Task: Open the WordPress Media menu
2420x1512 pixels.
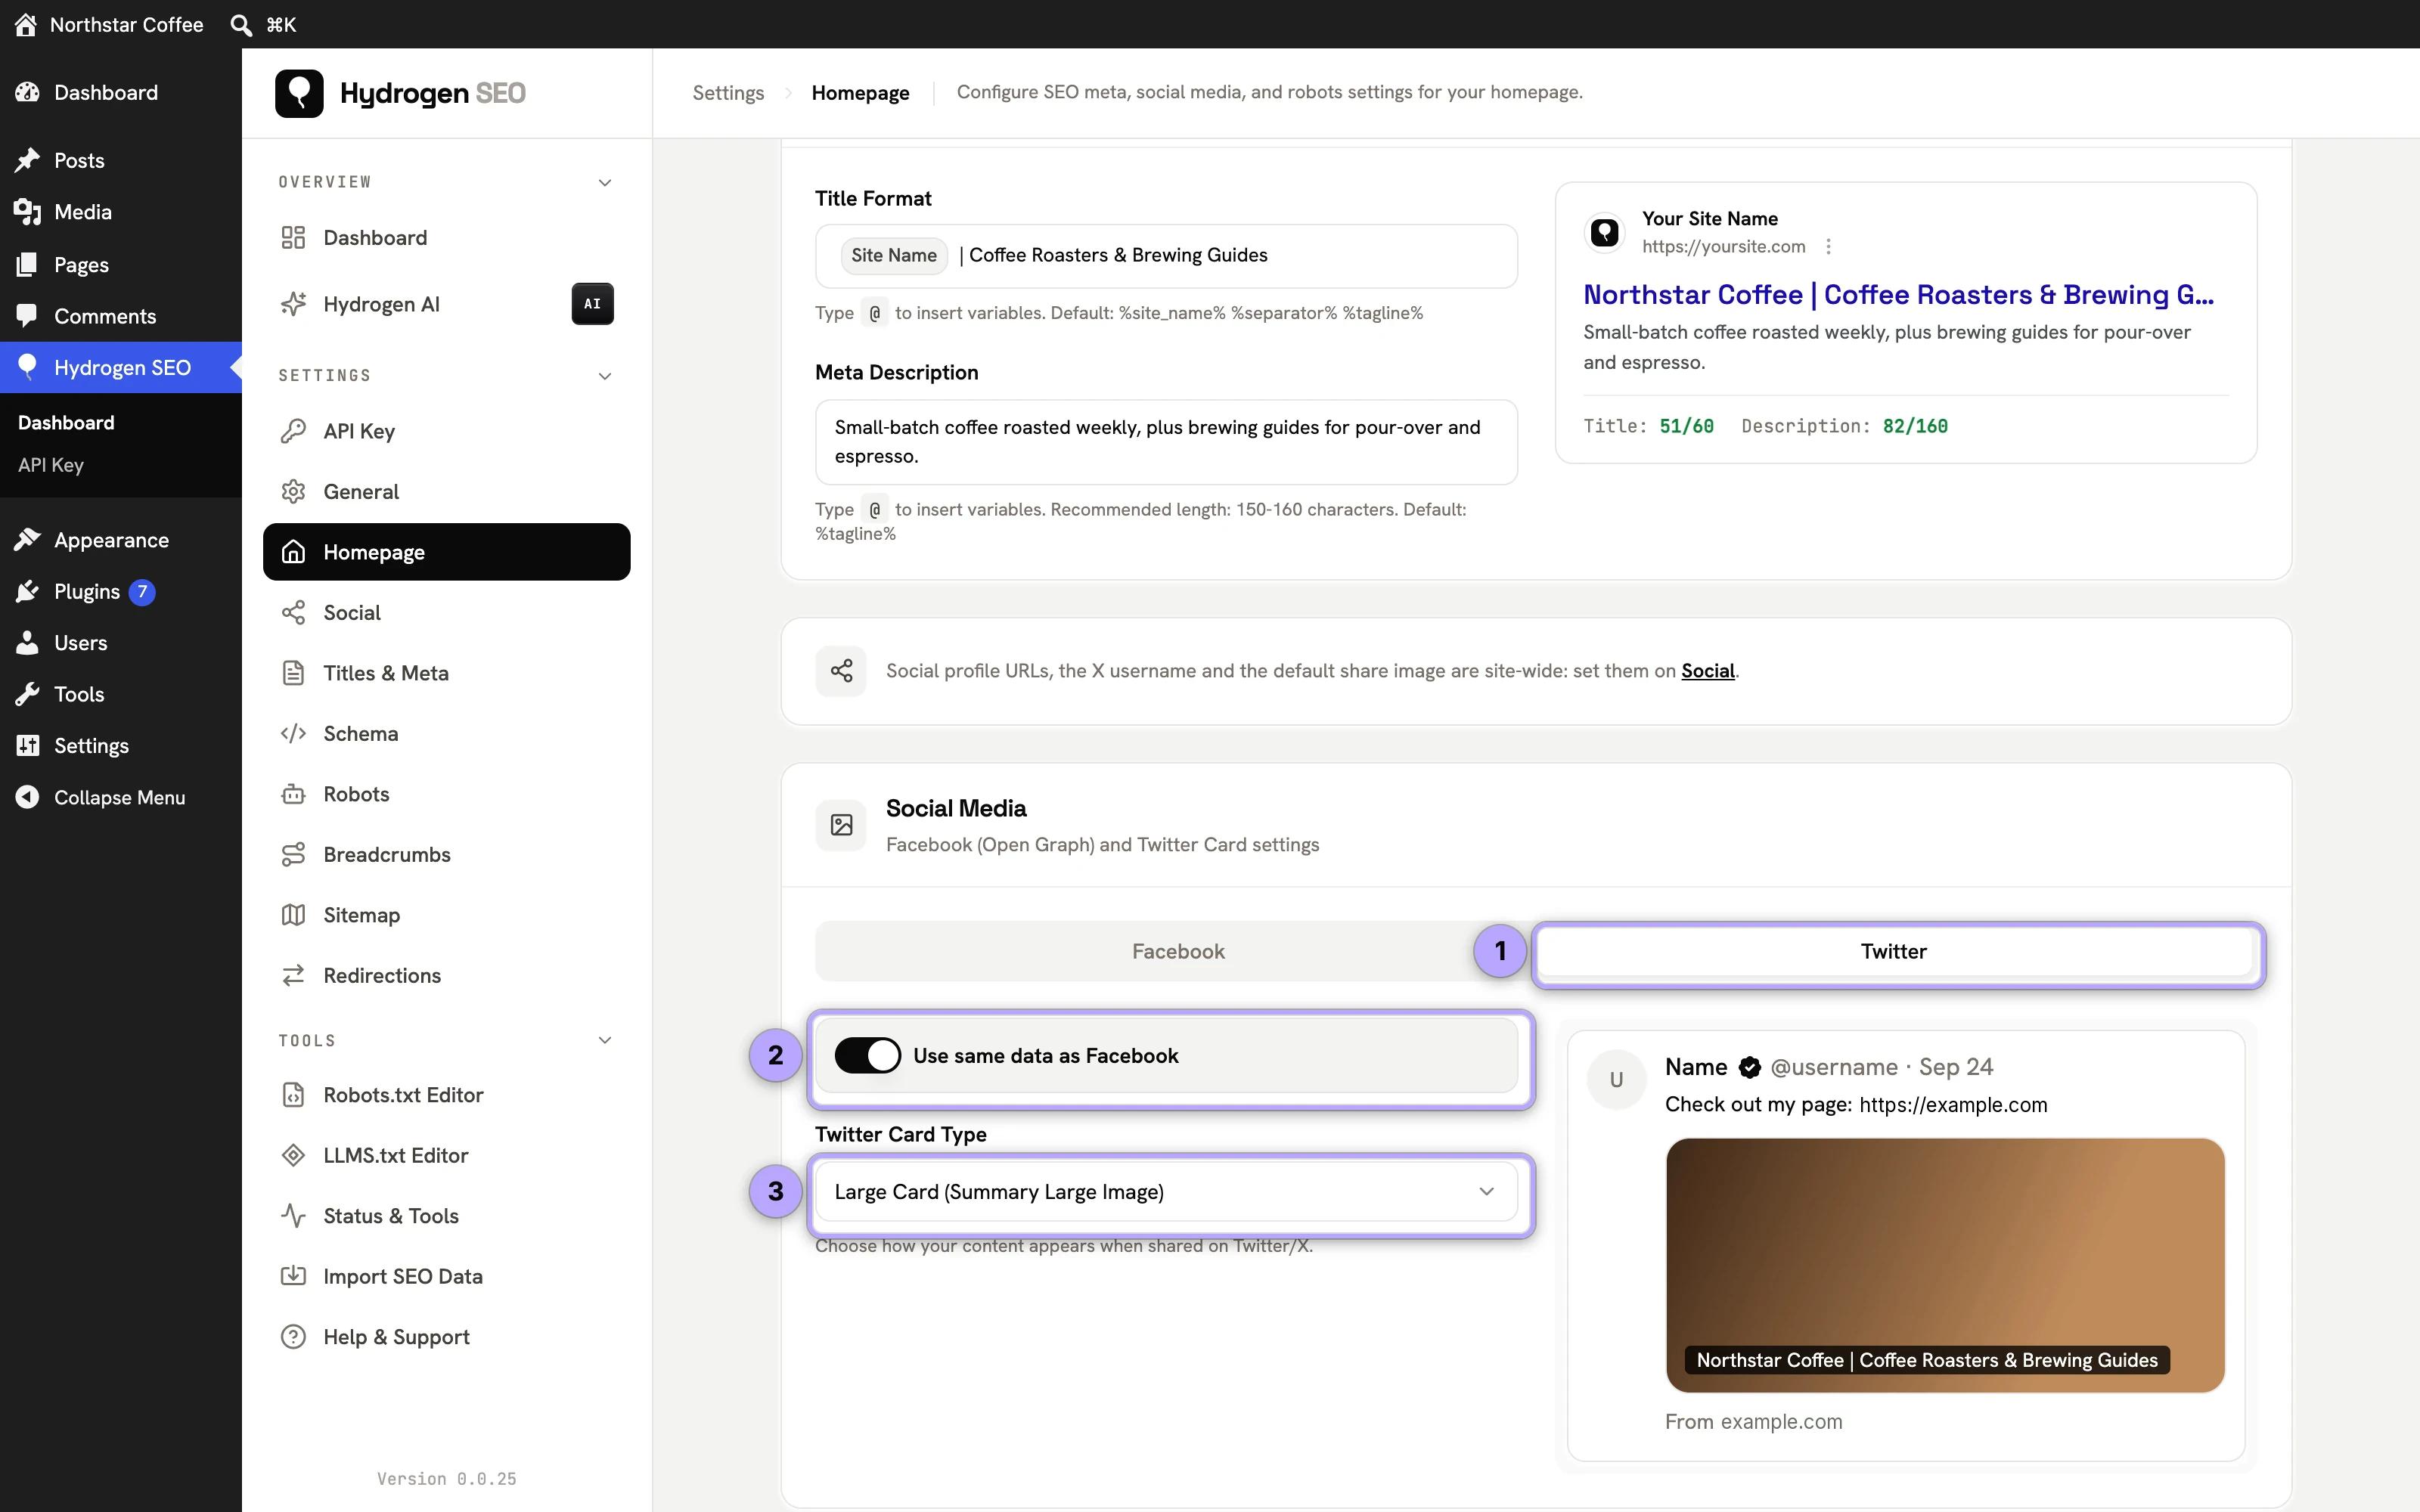Action: coord(121,212)
